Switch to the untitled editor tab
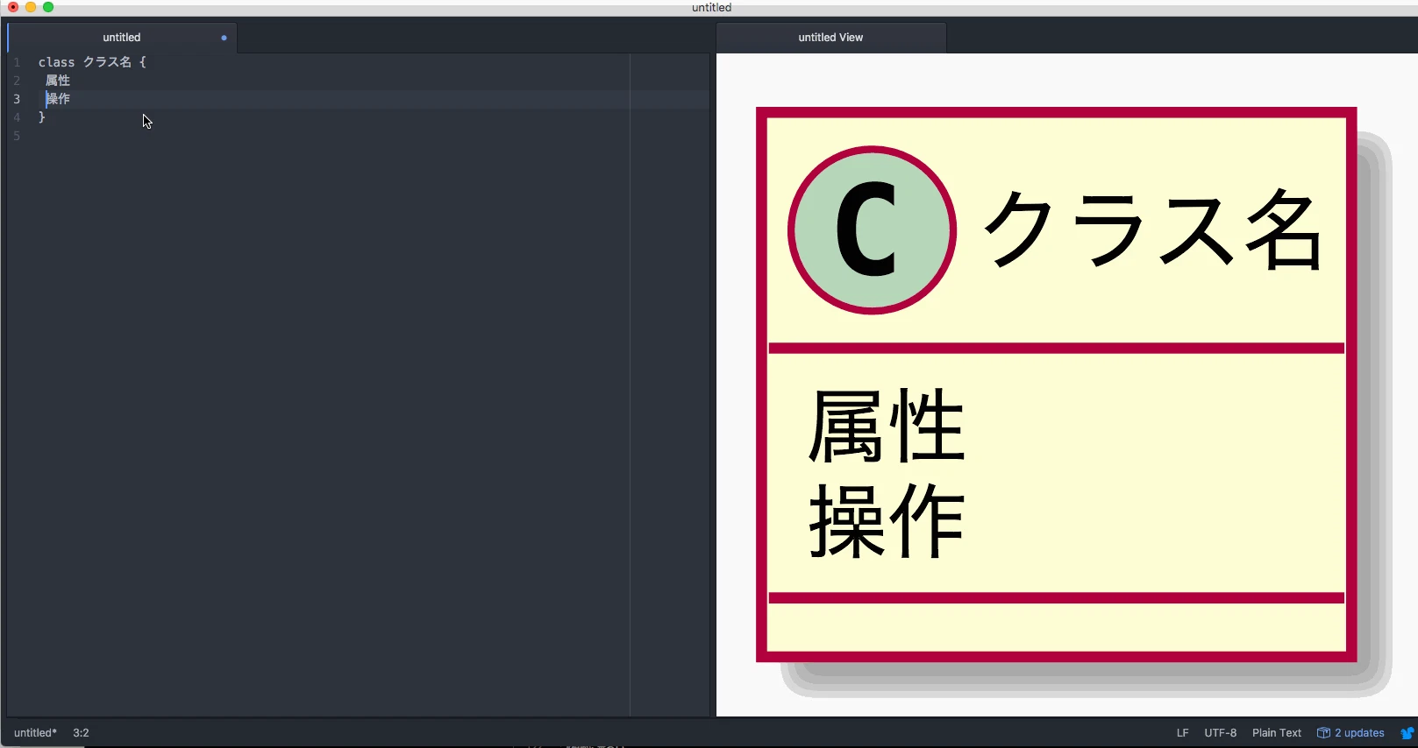 coord(121,38)
